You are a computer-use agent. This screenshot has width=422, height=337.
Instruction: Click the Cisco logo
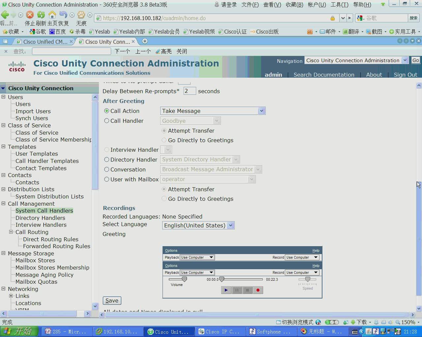pyautogui.click(x=17, y=66)
